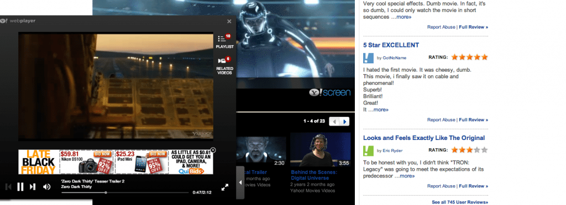Viewport: 566px width, 205px height.
Task: Report abuse on Eric Ryder's review
Action: click(441, 186)
